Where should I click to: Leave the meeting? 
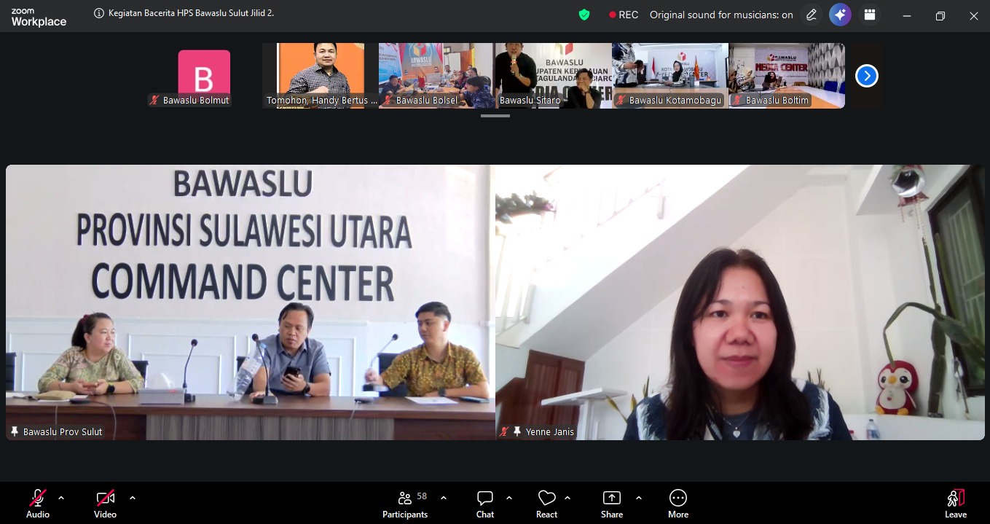click(x=956, y=504)
